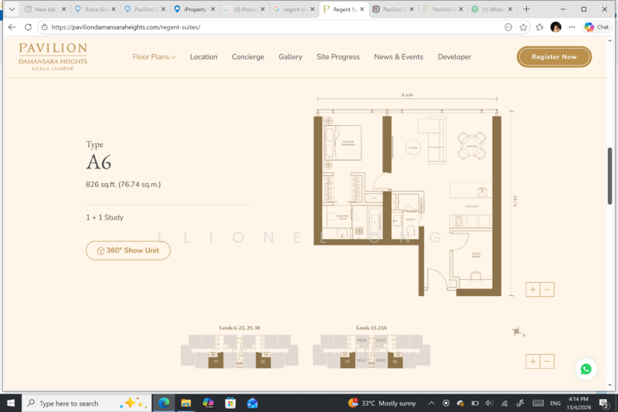Open the taskbar volume control
Viewport: 618px width, 412px height.
click(x=487, y=403)
